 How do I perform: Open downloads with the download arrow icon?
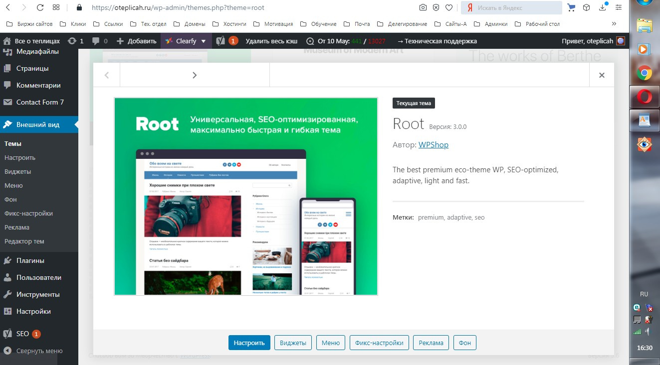point(603,8)
